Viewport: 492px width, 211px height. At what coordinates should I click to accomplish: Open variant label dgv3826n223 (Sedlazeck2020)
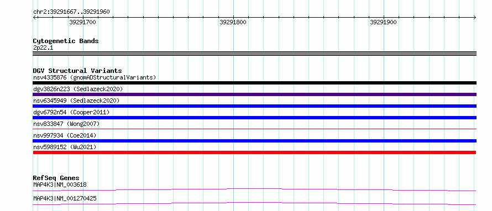(x=78, y=89)
